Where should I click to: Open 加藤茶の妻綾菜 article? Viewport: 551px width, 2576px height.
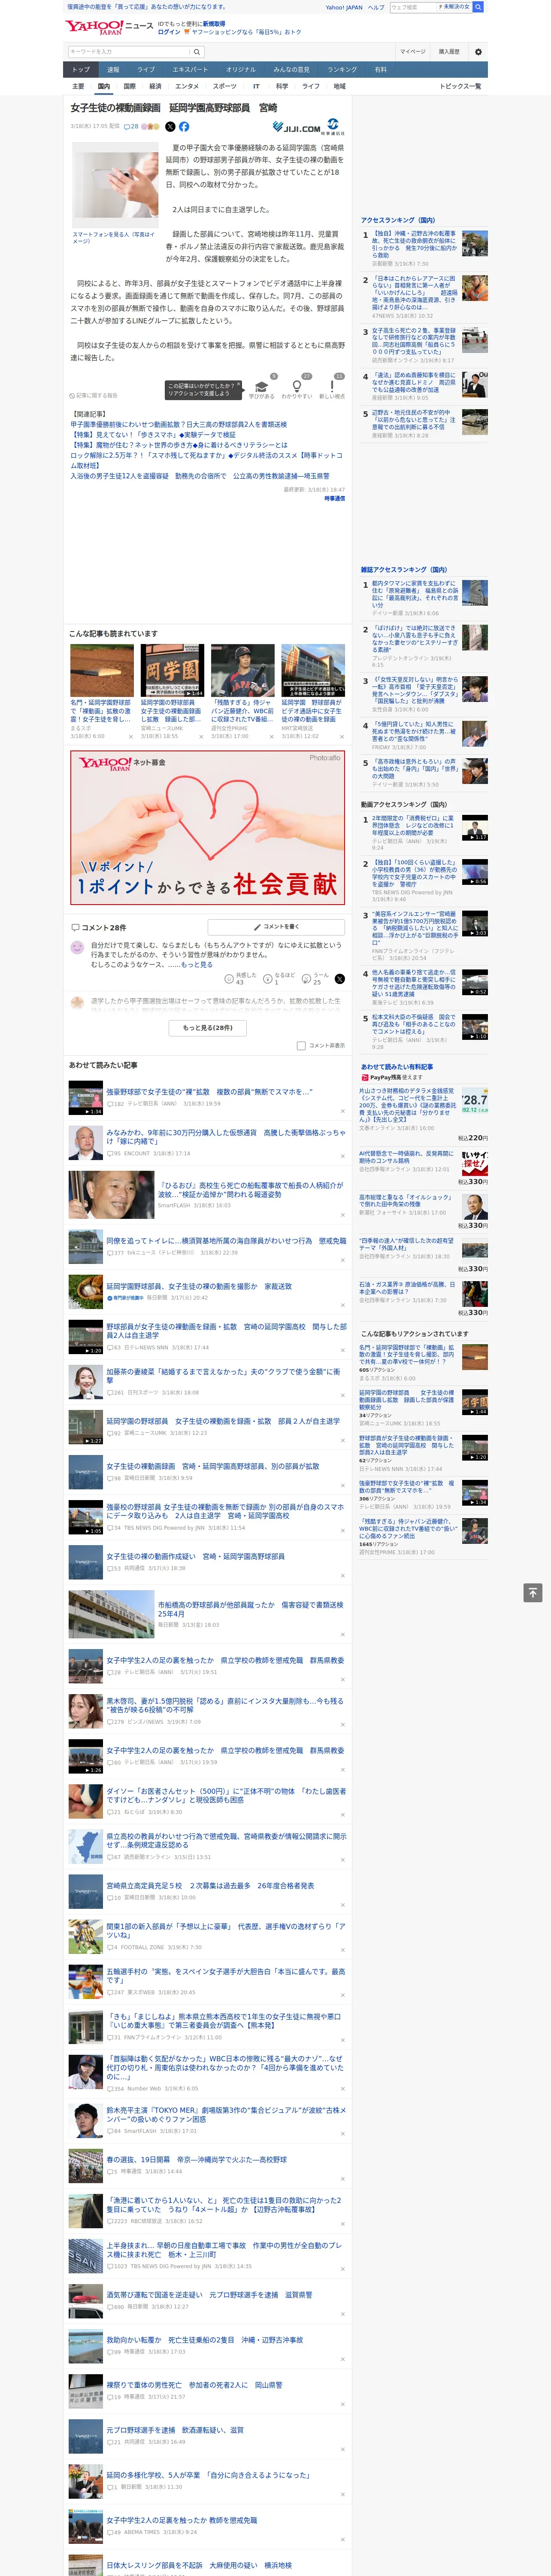pyautogui.click(x=223, y=1376)
